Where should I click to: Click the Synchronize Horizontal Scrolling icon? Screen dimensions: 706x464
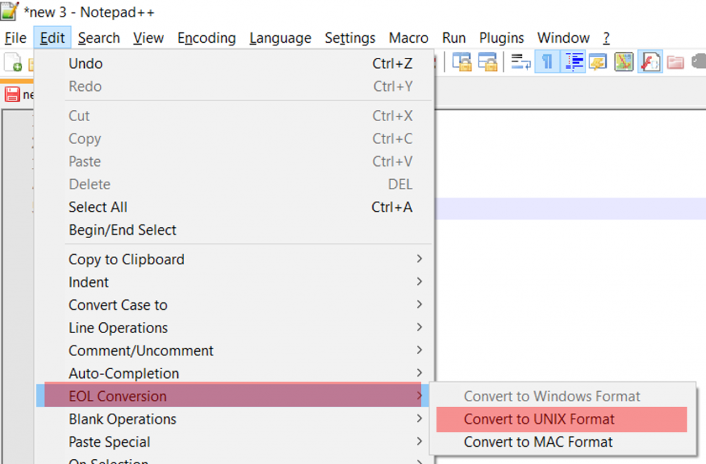pos(487,61)
